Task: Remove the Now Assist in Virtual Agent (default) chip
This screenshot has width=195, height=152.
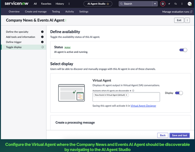Action: coord(126,95)
